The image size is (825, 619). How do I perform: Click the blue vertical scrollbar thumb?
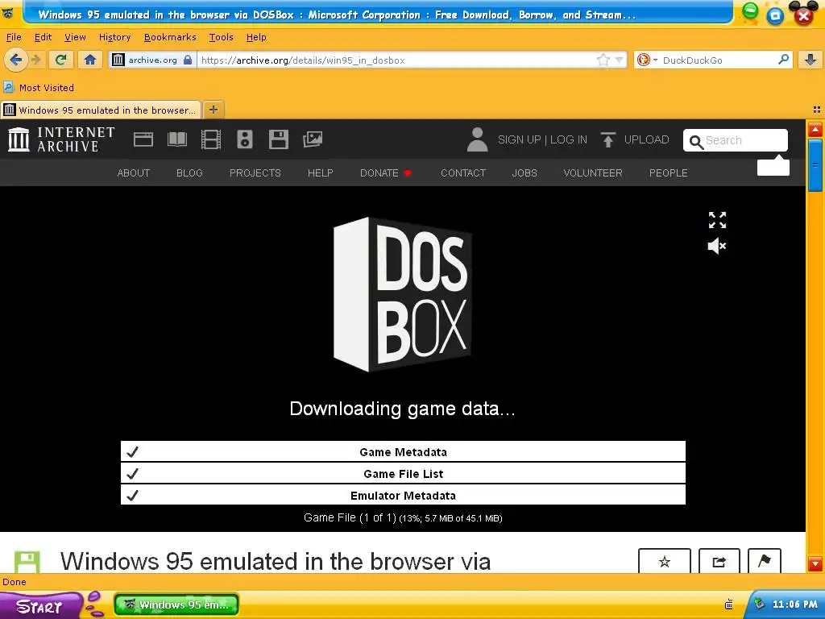click(x=815, y=165)
